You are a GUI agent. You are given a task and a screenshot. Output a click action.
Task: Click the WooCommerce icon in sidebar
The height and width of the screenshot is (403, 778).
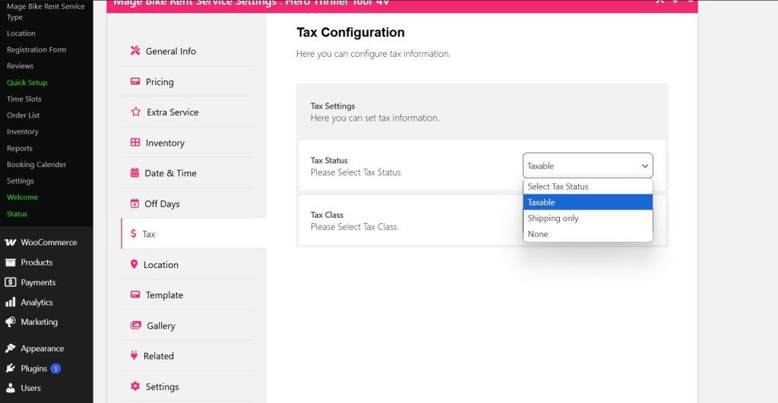pyautogui.click(x=11, y=243)
